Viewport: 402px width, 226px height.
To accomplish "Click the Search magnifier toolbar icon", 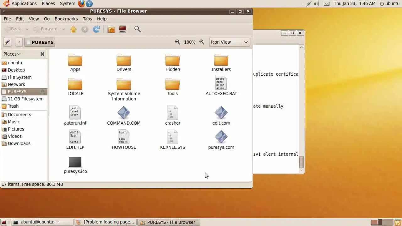I will tap(138, 29).
